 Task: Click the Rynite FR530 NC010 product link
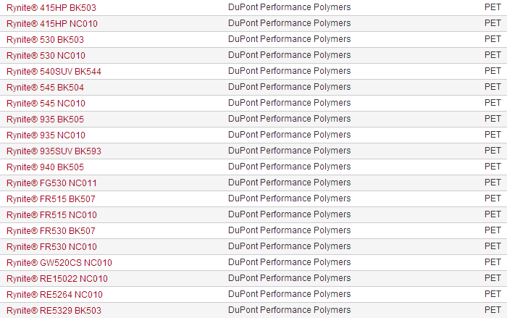click(51, 246)
